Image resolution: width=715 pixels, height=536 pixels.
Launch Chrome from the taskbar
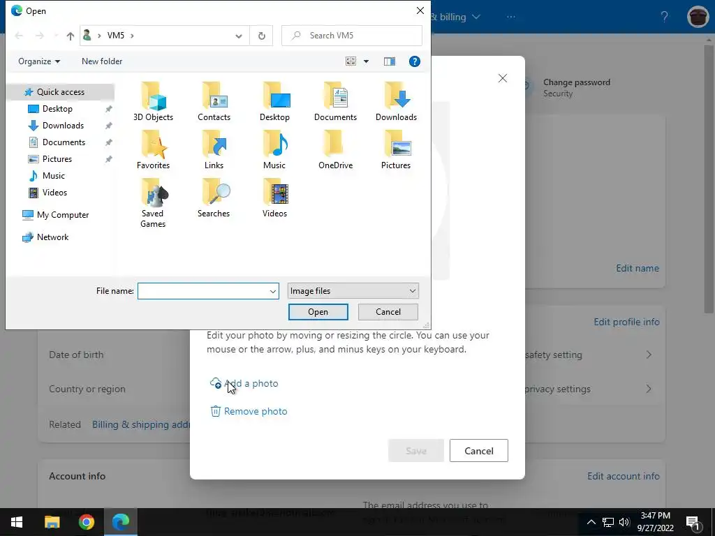86,522
